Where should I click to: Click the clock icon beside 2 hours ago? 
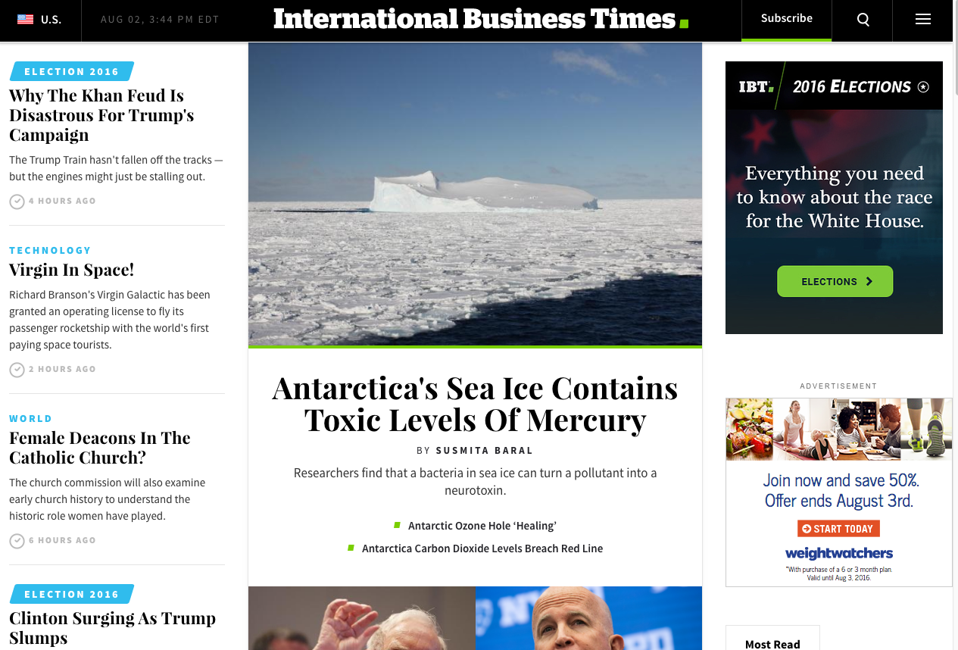coord(17,370)
